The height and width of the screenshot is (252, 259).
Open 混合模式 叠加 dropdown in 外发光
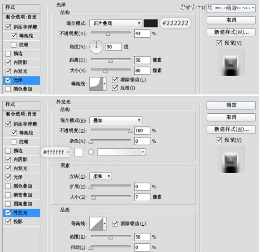coord(116,120)
